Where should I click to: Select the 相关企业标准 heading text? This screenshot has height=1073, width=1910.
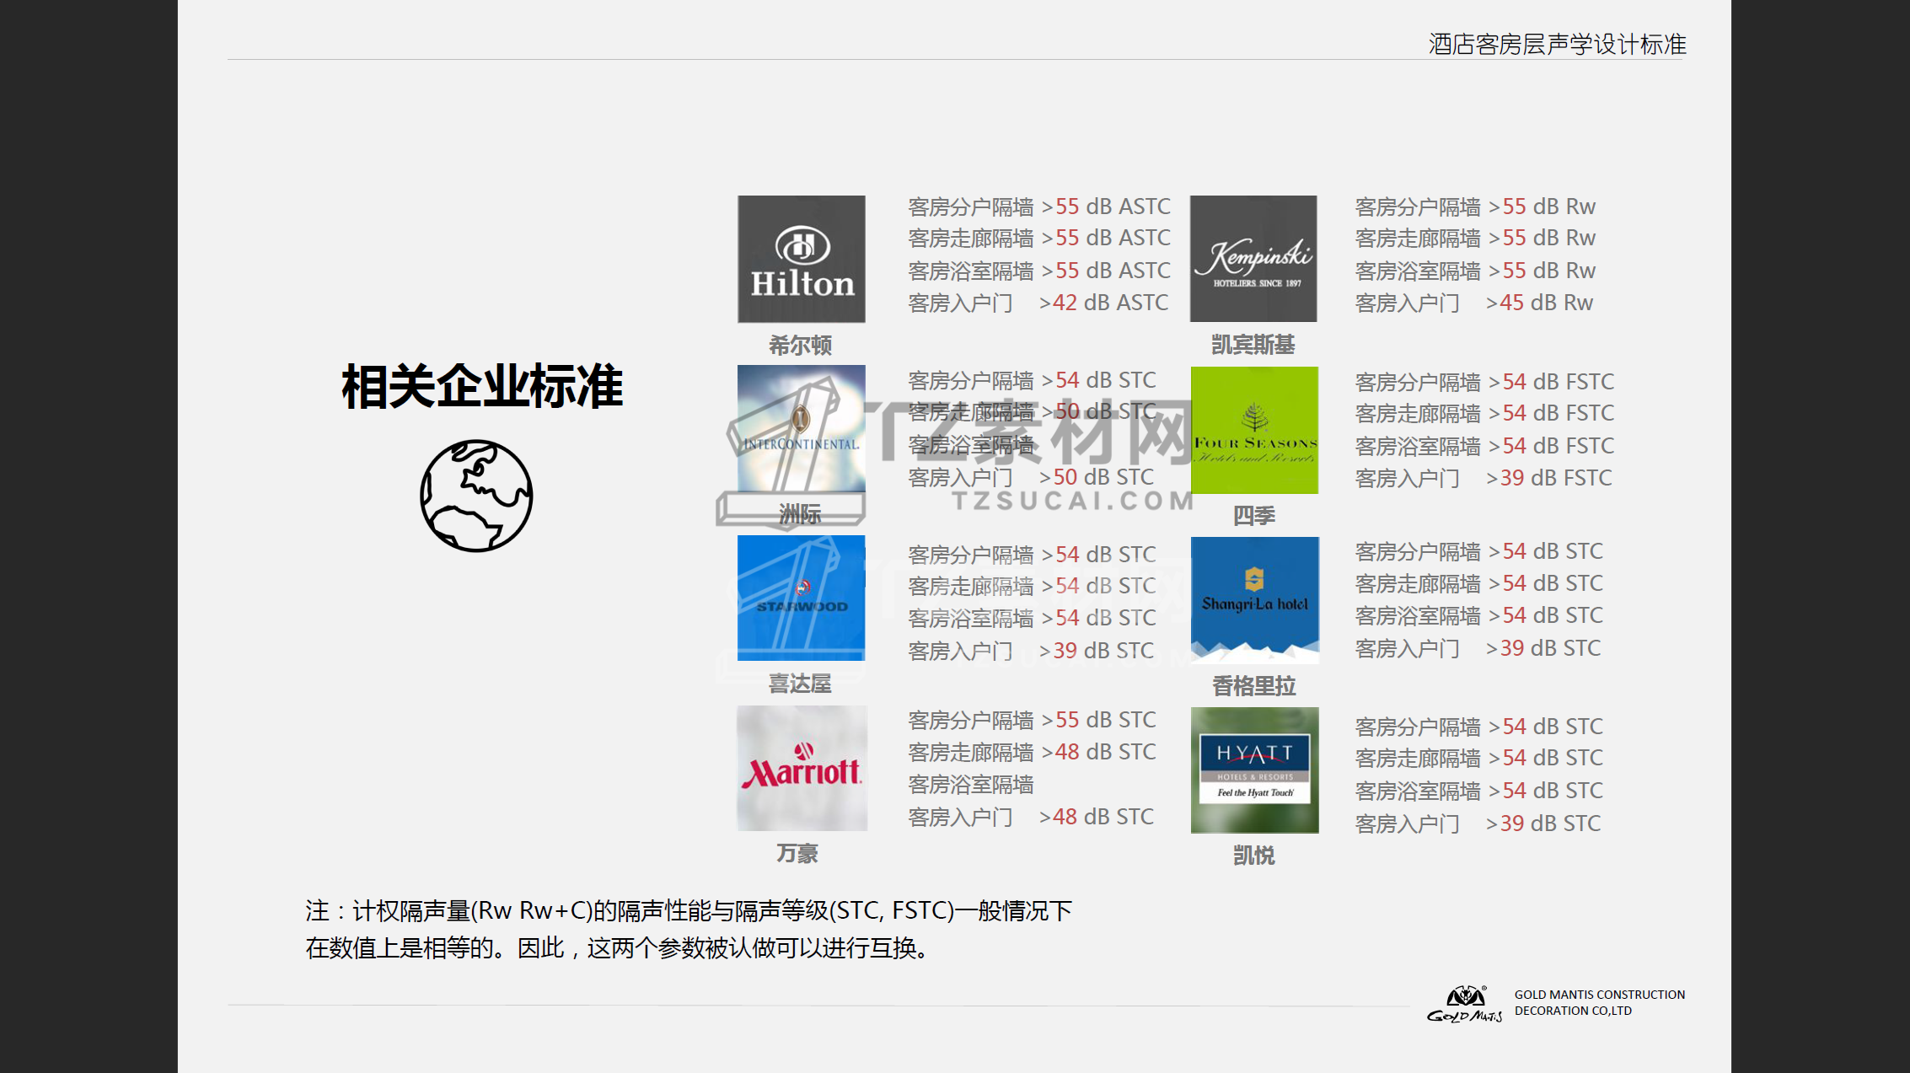(x=481, y=388)
